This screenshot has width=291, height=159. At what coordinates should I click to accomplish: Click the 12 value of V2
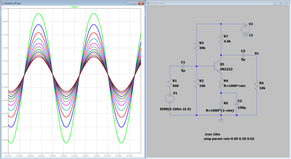pos(251,35)
